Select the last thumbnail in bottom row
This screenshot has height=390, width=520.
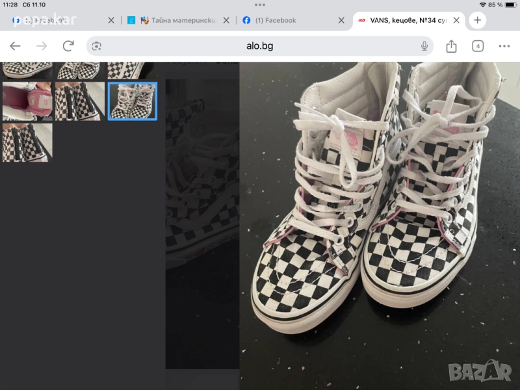click(27, 142)
